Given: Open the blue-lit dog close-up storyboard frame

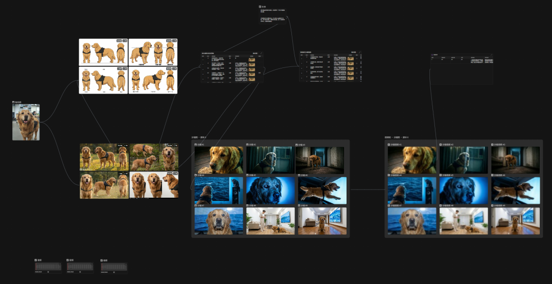Looking at the screenshot, I should (270, 191).
